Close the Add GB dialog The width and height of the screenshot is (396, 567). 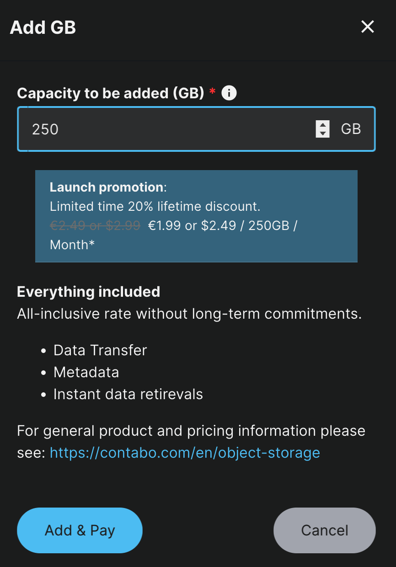pyautogui.click(x=368, y=27)
